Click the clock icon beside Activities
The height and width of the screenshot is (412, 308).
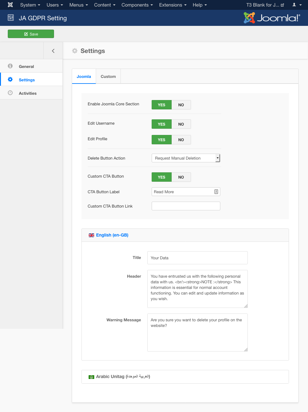pos(10,93)
